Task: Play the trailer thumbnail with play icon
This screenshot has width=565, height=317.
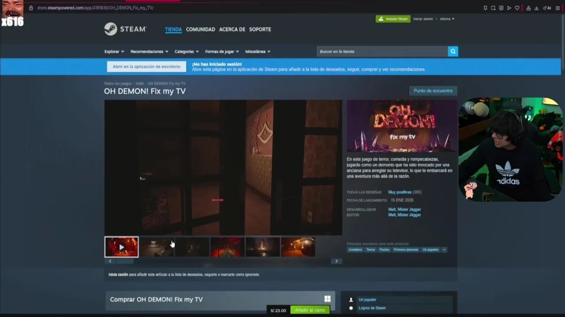Action: (x=121, y=247)
